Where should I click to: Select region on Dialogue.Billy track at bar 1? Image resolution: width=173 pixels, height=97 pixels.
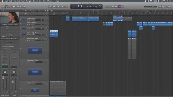click(54, 34)
